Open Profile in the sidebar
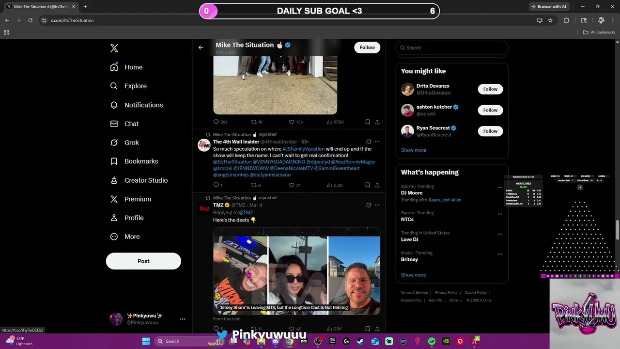This screenshot has height=349, width=620. 127,218
